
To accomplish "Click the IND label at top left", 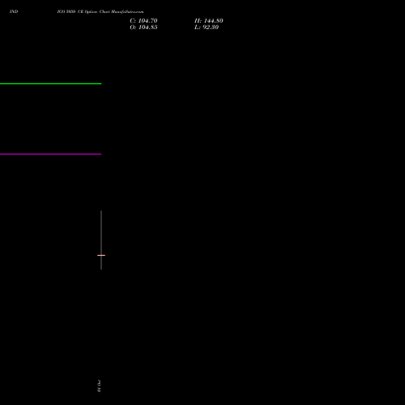I will 14,11.
